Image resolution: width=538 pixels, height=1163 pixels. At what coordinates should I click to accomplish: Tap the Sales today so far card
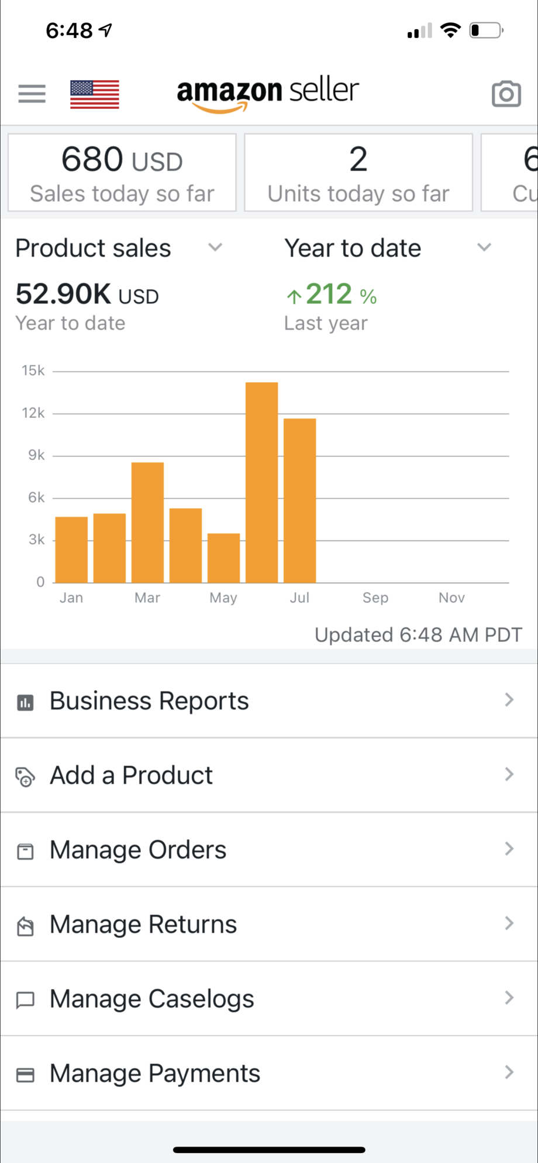[x=122, y=173]
